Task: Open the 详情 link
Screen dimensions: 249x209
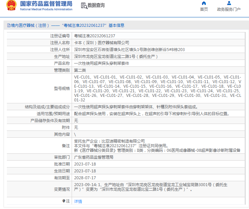Action: (x=78, y=201)
